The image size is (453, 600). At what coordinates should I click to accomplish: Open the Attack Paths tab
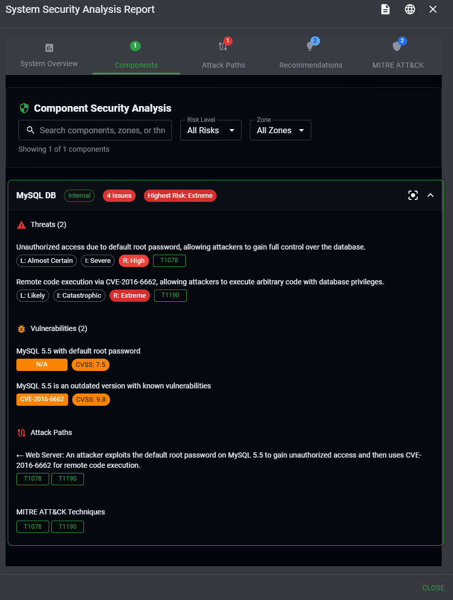tap(223, 55)
